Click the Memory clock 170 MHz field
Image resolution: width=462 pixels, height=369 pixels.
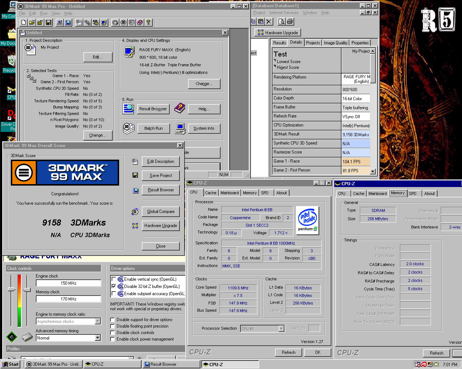pos(69,299)
